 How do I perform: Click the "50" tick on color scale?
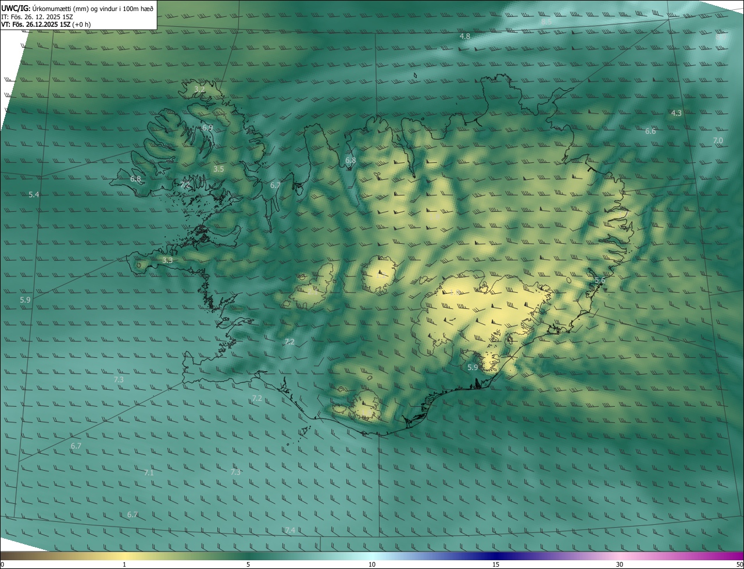point(739,564)
